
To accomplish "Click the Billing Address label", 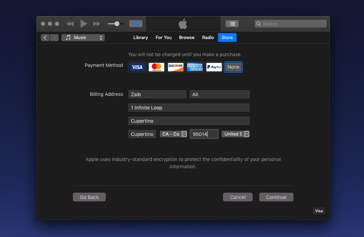I will tap(106, 94).
